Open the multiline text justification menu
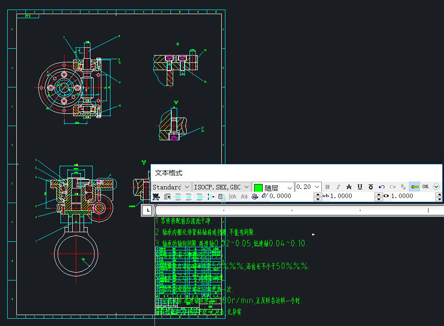This screenshot has width=444, height=326. coord(156,197)
